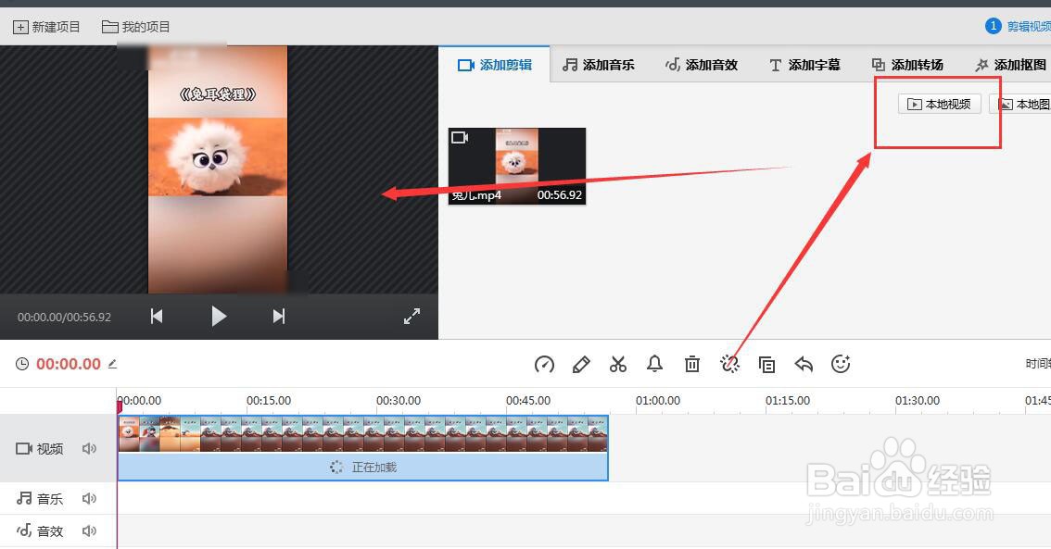Image resolution: width=1051 pixels, height=549 pixels.
Task: Click the scissors split tool
Action: click(x=618, y=364)
